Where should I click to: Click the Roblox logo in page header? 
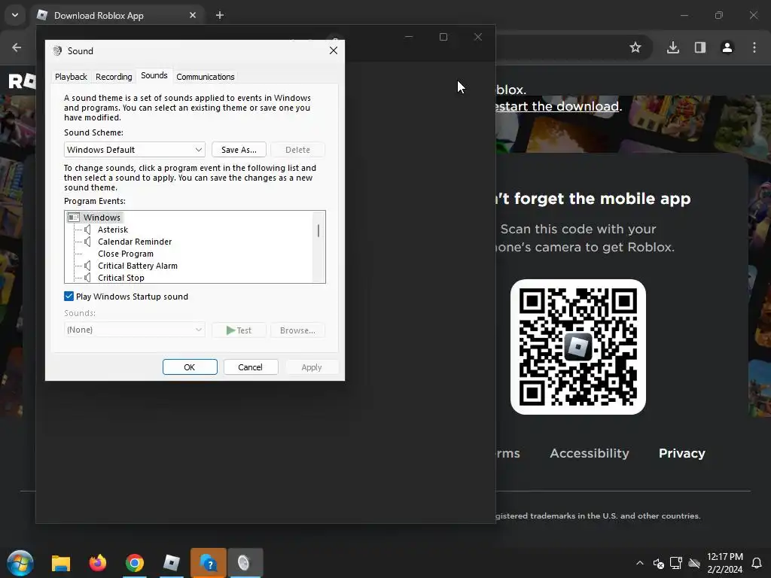point(22,81)
